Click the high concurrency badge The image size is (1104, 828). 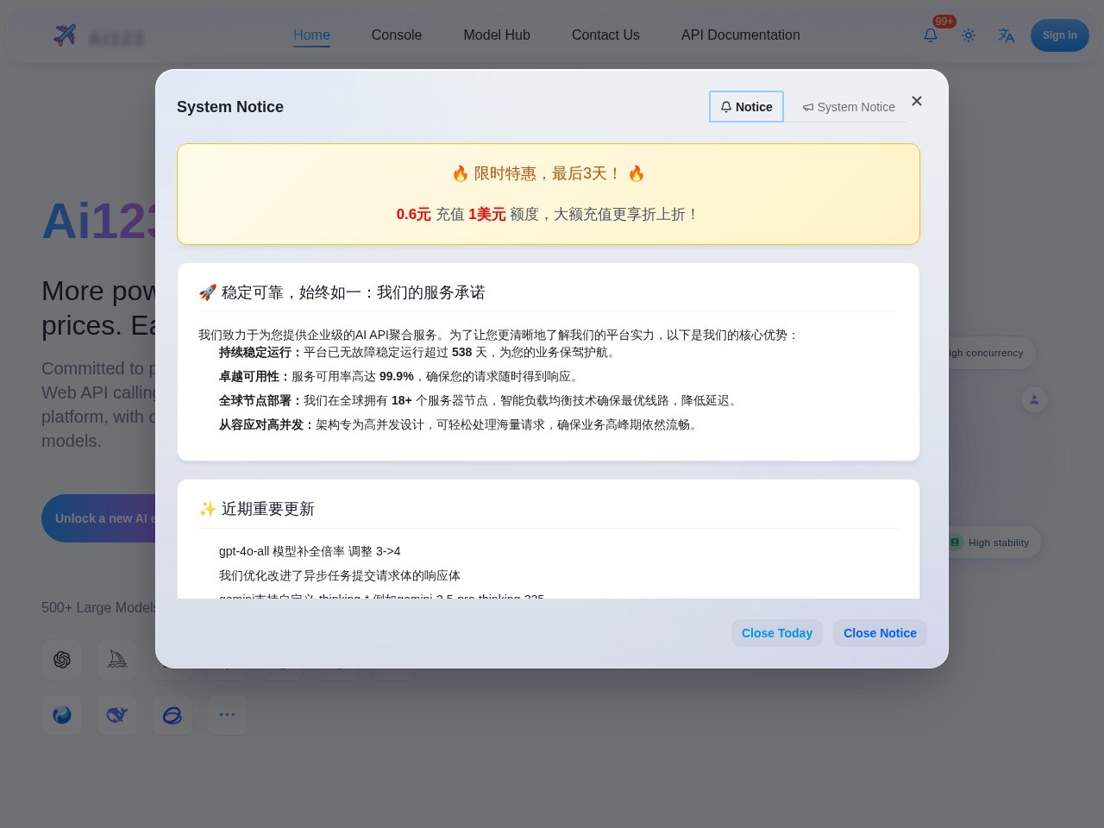[x=992, y=353]
